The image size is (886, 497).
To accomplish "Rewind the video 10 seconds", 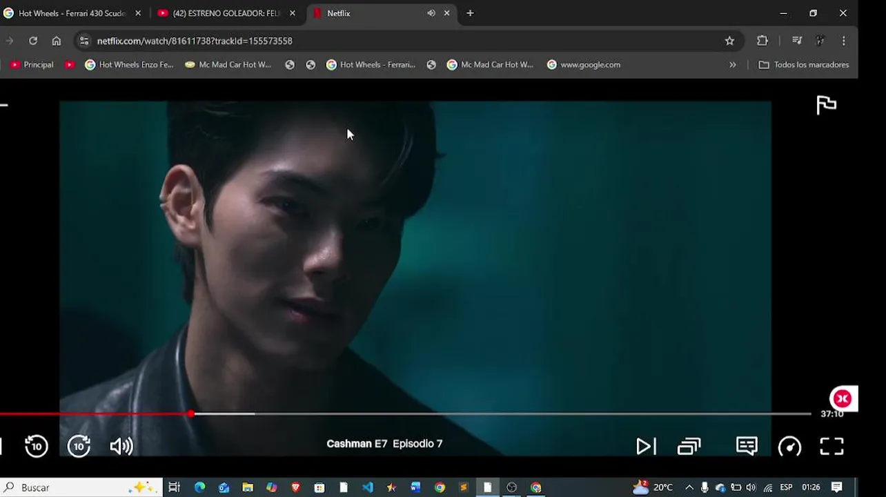I will point(37,446).
